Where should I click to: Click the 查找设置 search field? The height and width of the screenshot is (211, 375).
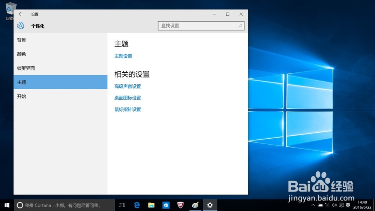coord(201,25)
